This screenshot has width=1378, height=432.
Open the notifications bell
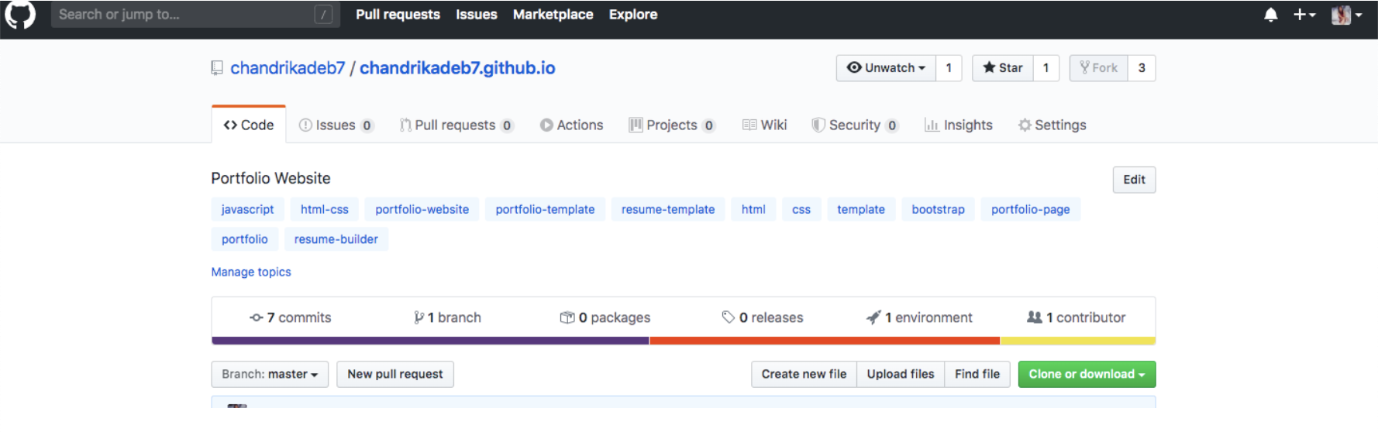click(x=1271, y=15)
